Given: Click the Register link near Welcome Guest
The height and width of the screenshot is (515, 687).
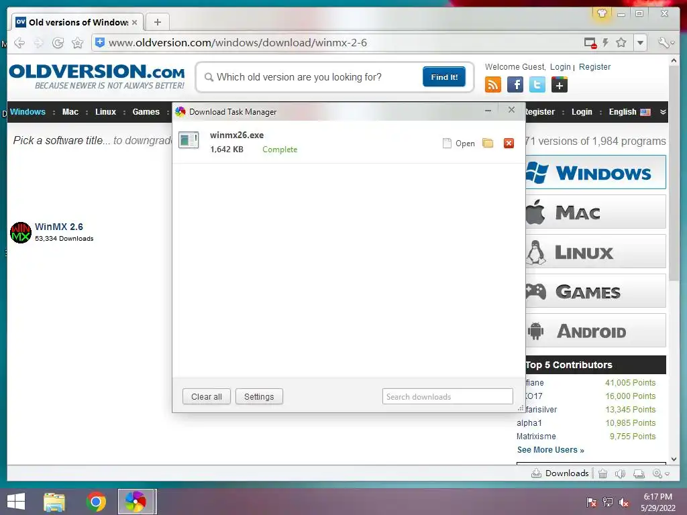Looking at the screenshot, I should click(x=594, y=66).
